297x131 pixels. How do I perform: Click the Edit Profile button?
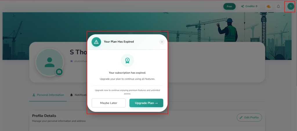click(249, 117)
